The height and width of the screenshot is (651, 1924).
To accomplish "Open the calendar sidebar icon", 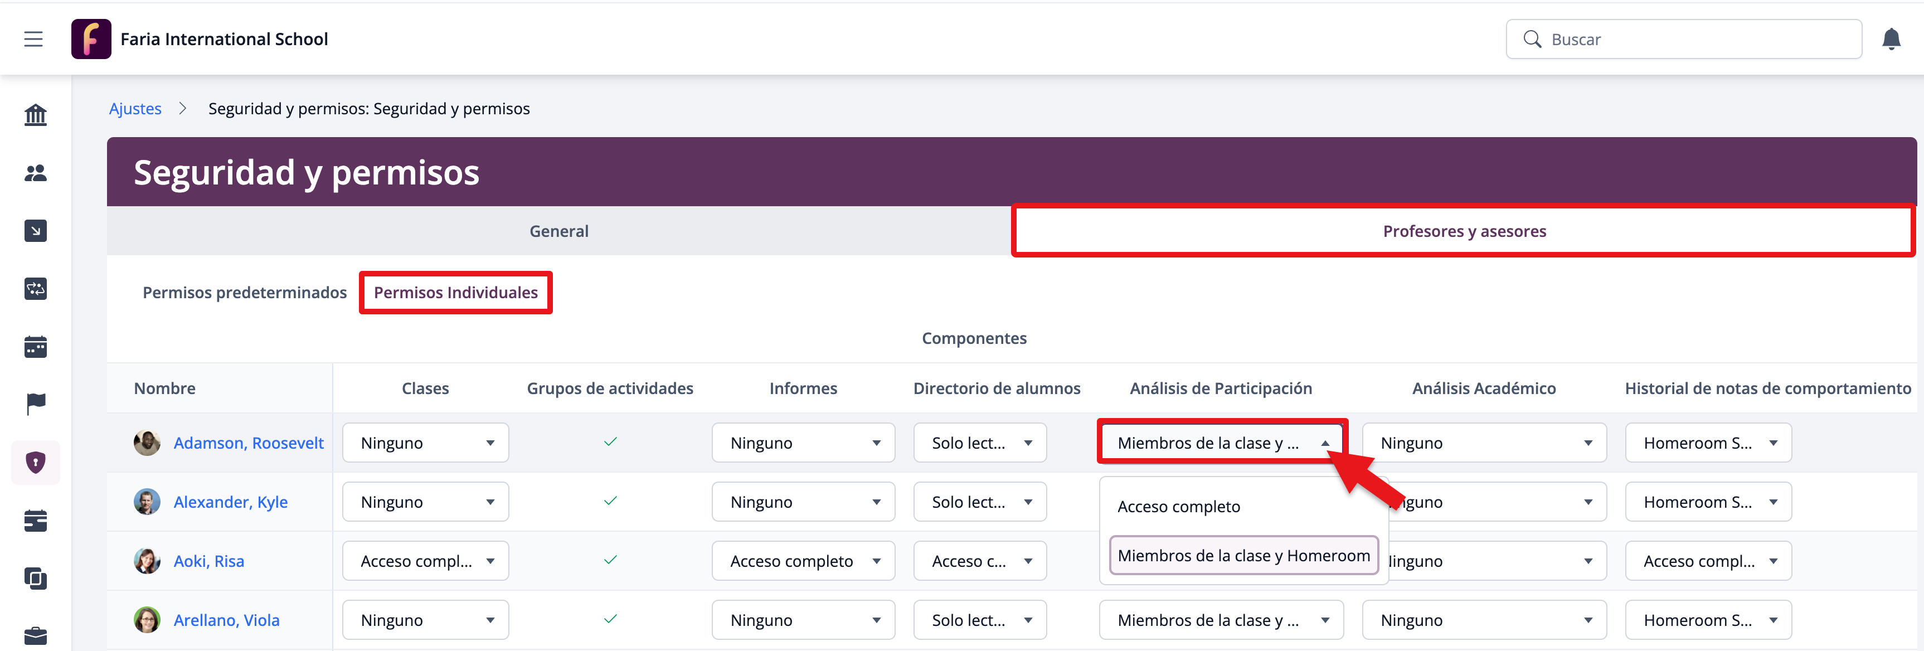I will (35, 347).
